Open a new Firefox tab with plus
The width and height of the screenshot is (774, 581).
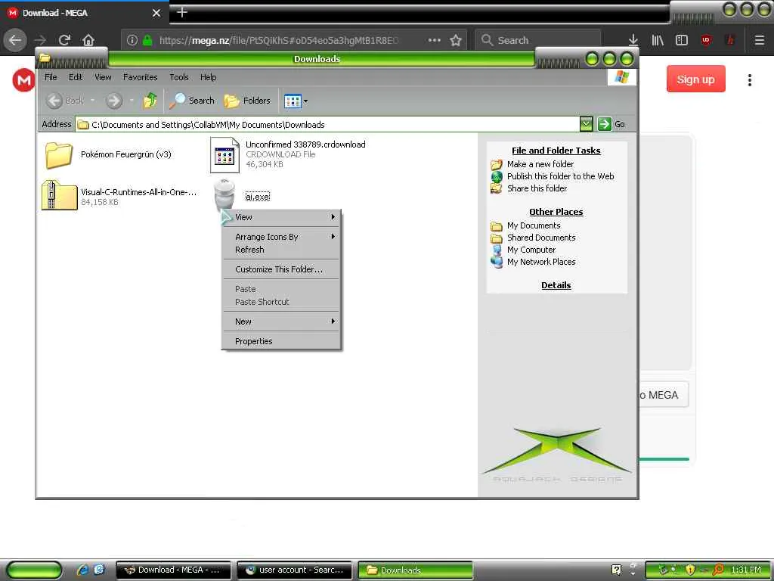[x=182, y=12]
